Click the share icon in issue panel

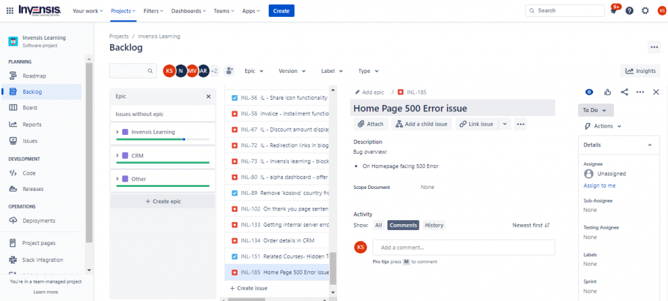coord(624,93)
